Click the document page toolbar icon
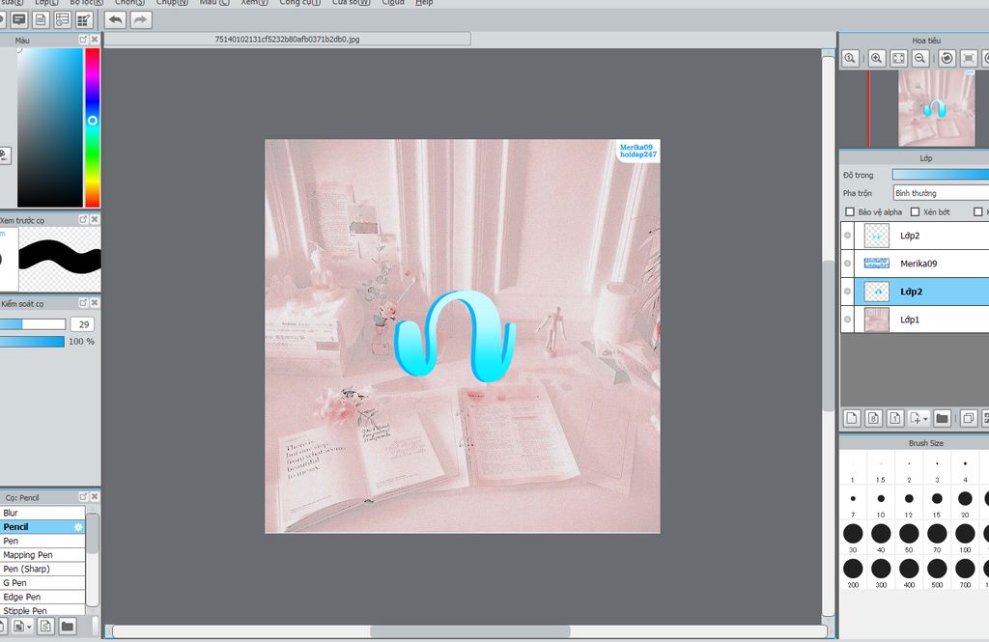Screen dimensions: 989x642 [x=41, y=20]
